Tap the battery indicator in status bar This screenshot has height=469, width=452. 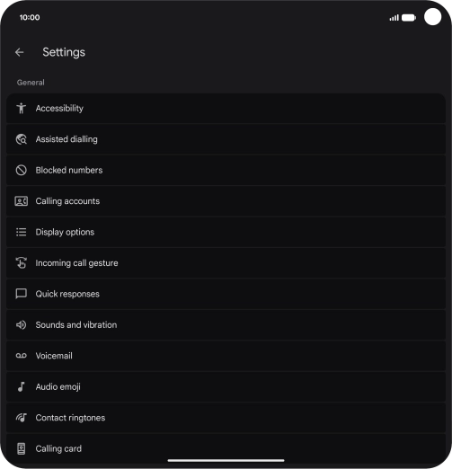click(409, 18)
